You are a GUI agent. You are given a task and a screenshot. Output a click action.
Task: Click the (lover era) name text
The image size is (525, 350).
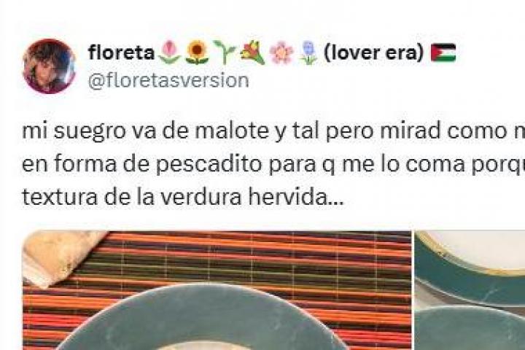[x=373, y=53]
